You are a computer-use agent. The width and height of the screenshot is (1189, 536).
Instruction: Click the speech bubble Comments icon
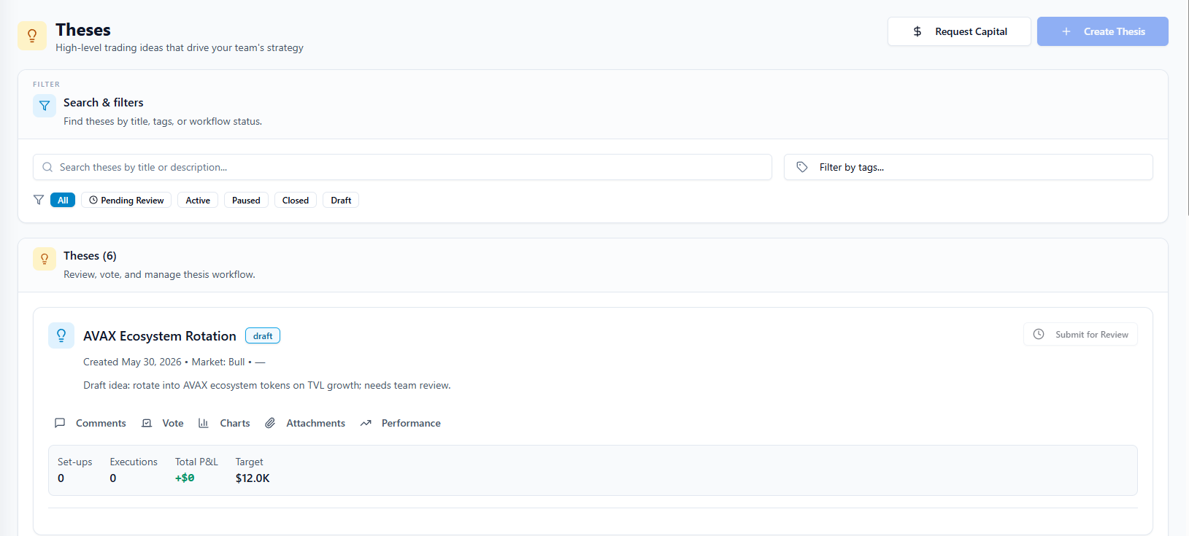(60, 423)
